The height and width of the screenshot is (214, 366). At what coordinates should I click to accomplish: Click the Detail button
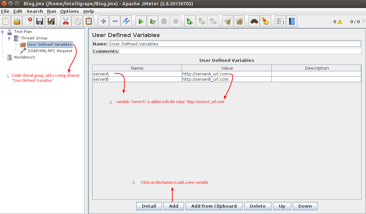click(149, 206)
